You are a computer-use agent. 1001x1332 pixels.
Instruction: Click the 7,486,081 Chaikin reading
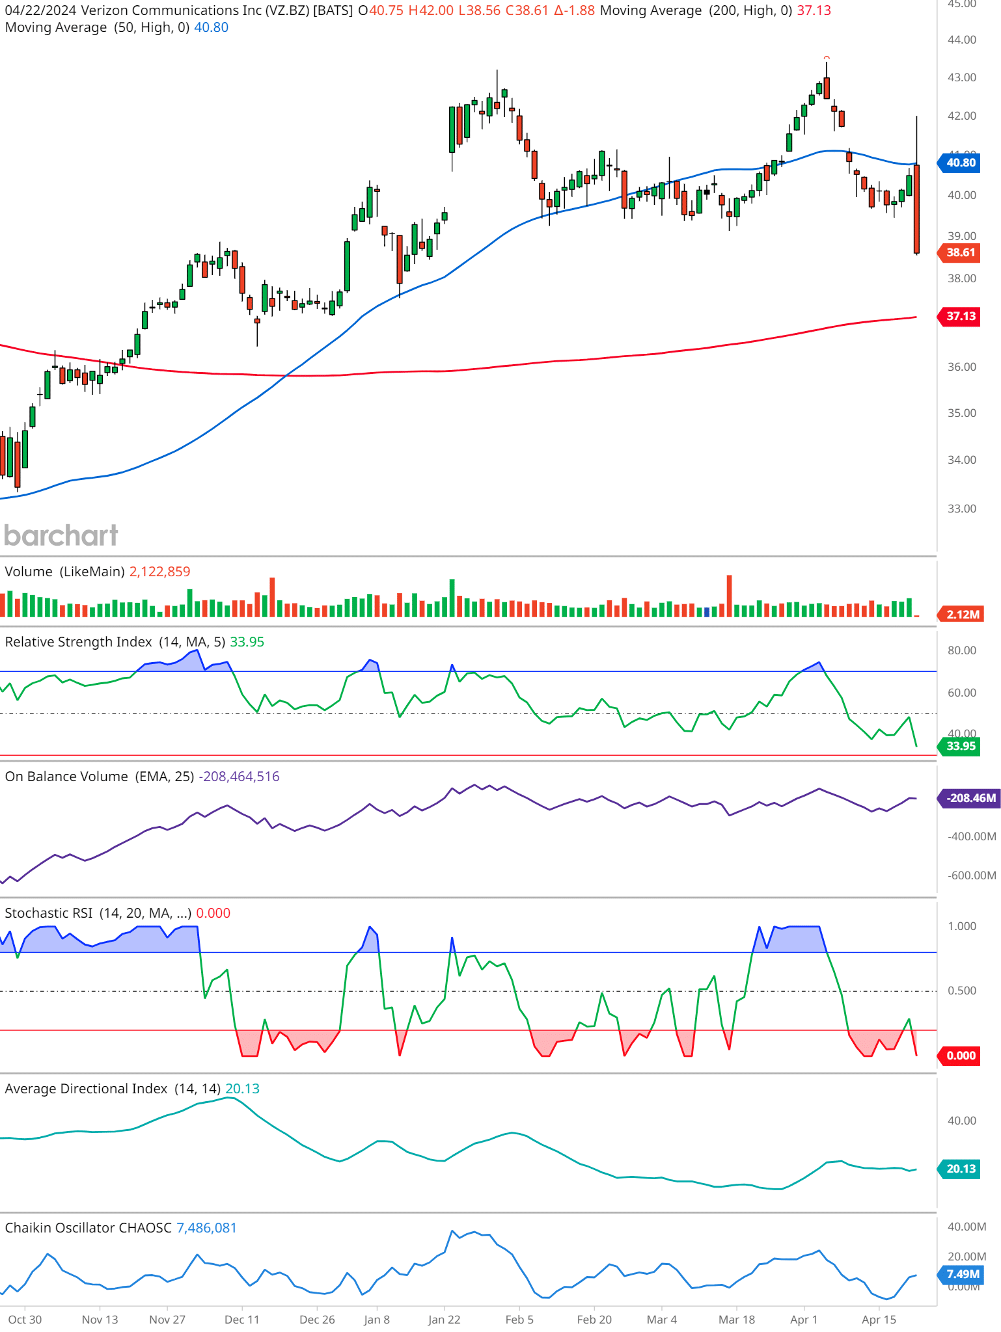[x=206, y=1228]
